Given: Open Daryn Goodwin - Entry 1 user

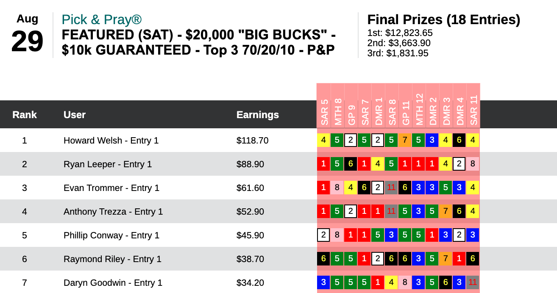Looking at the screenshot, I should (x=113, y=283).
